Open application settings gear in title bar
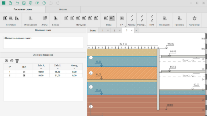The width and height of the screenshot is (207, 116). point(31,3)
